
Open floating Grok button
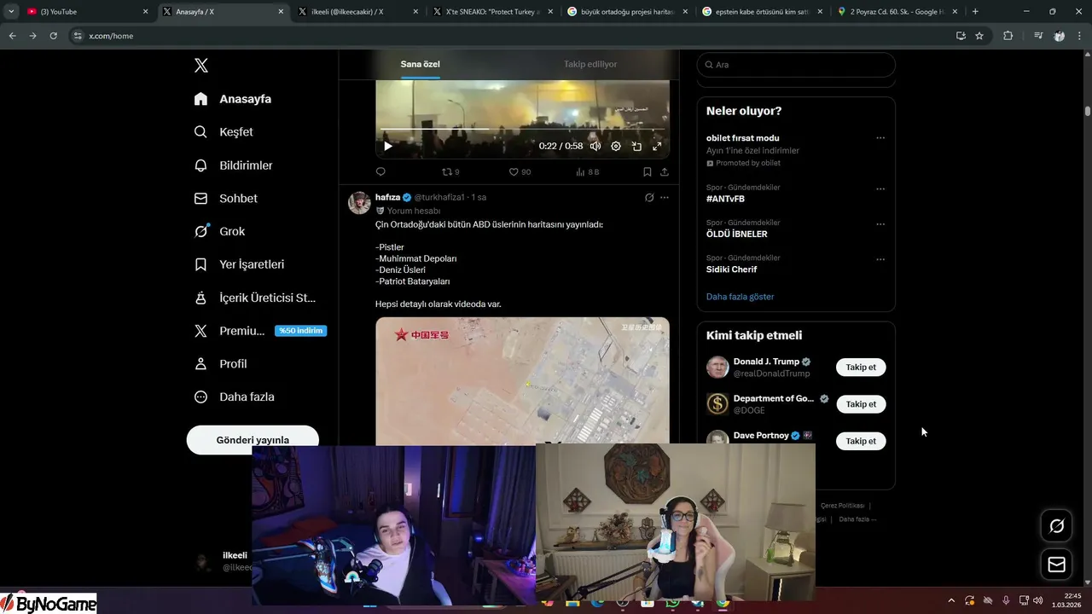(x=1056, y=526)
